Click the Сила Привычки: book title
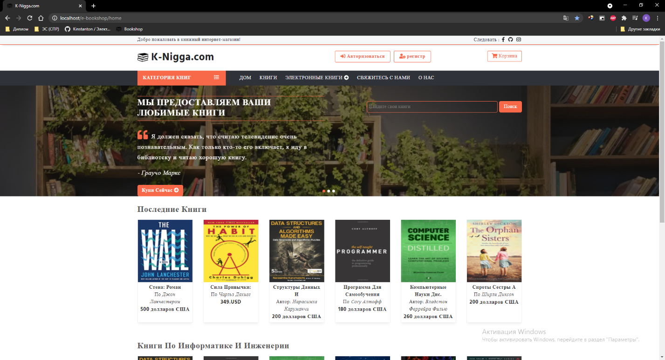The width and height of the screenshot is (665, 360). tap(231, 287)
